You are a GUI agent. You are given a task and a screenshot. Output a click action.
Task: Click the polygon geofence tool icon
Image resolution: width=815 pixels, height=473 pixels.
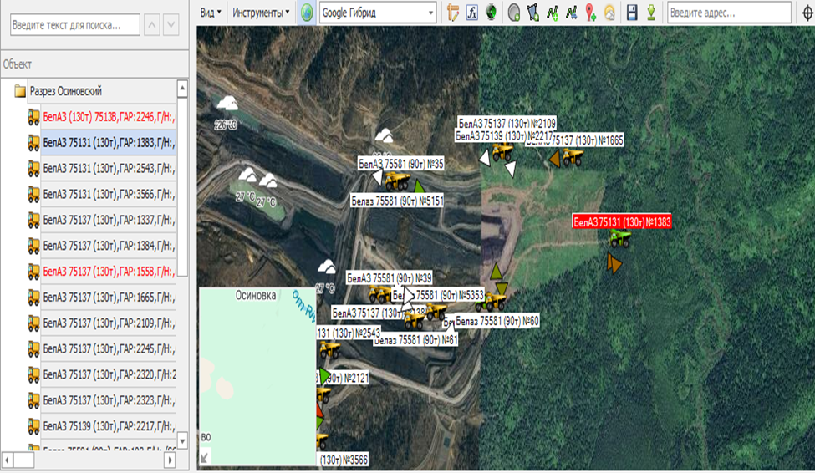pyautogui.click(x=532, y=13)
